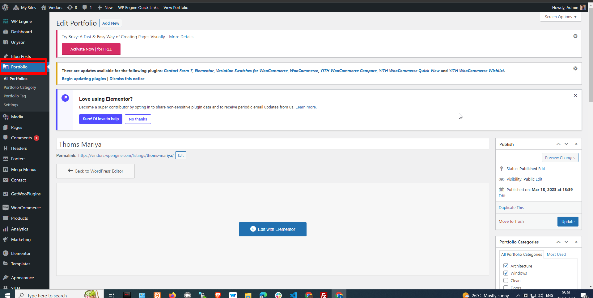This screenshot has width=593, height=298.
Task: Move Publish box down arrow
Action: [566, 144]
